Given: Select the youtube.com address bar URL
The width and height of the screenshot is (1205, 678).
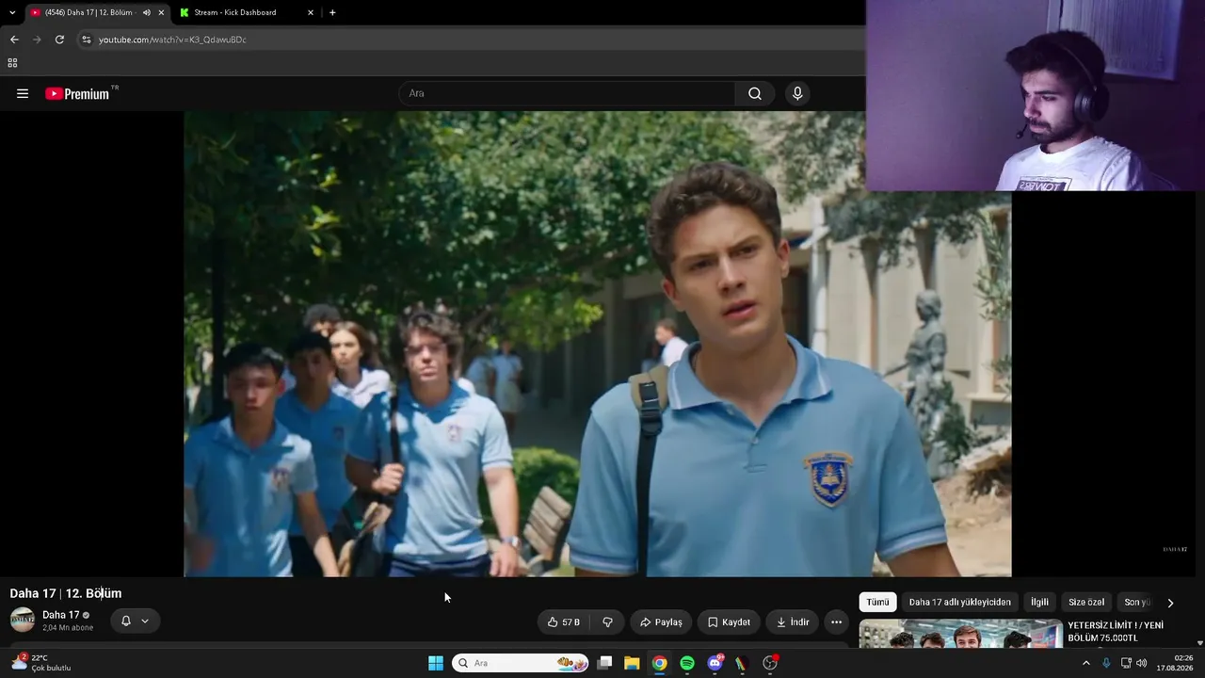Looking at the screenshot, I should [x=172, y=40].
